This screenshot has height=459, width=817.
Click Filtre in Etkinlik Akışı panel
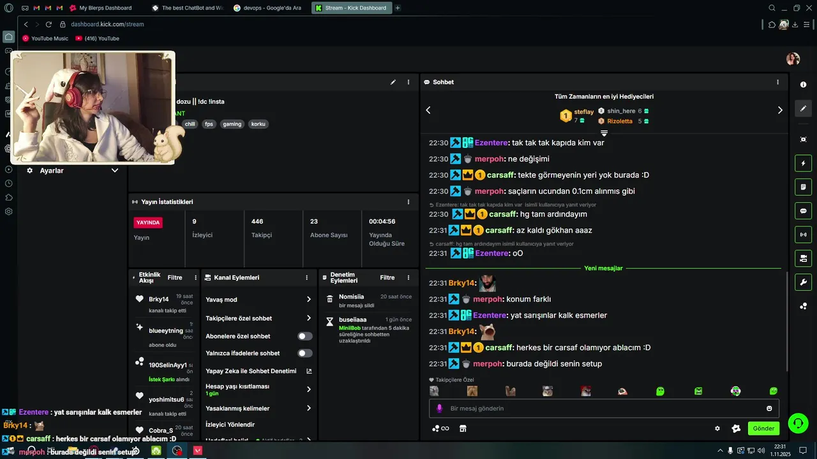(175, 278)
